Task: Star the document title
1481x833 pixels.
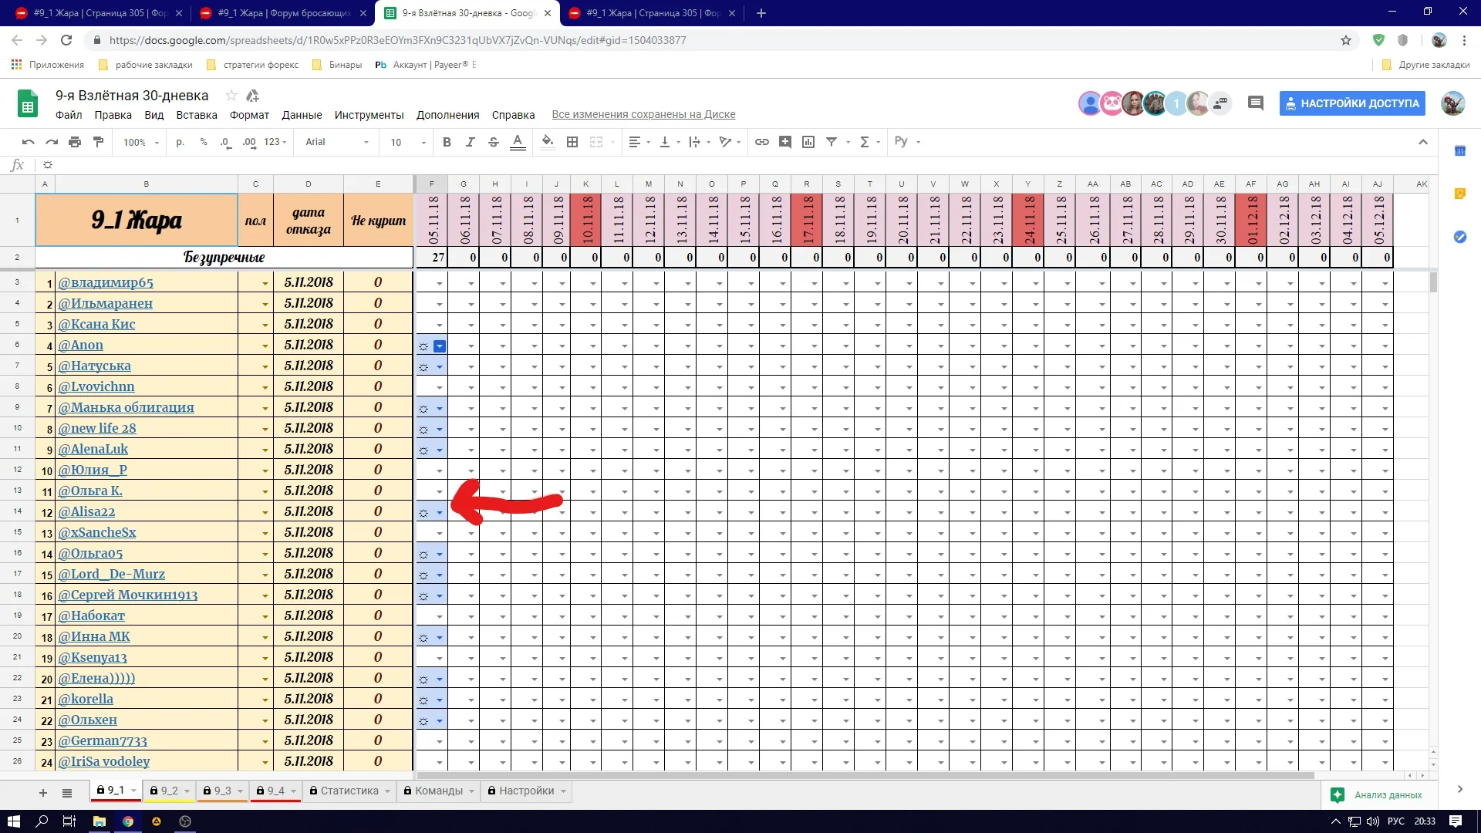Action: (231, 96)
